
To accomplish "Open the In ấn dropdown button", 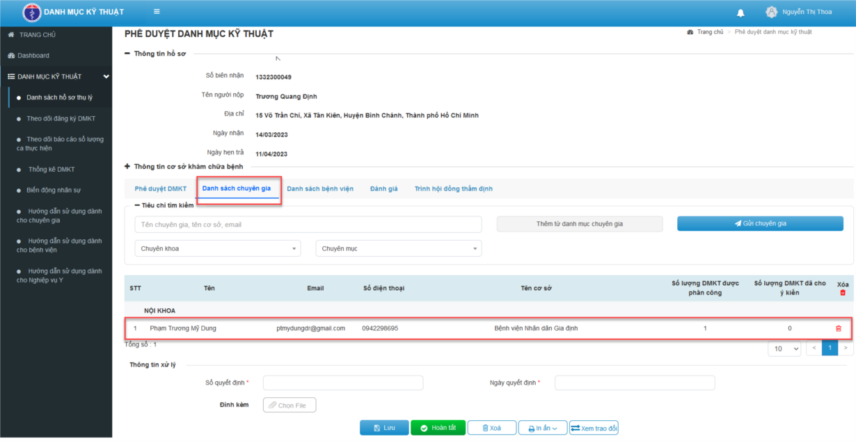I will coord(543,428).
